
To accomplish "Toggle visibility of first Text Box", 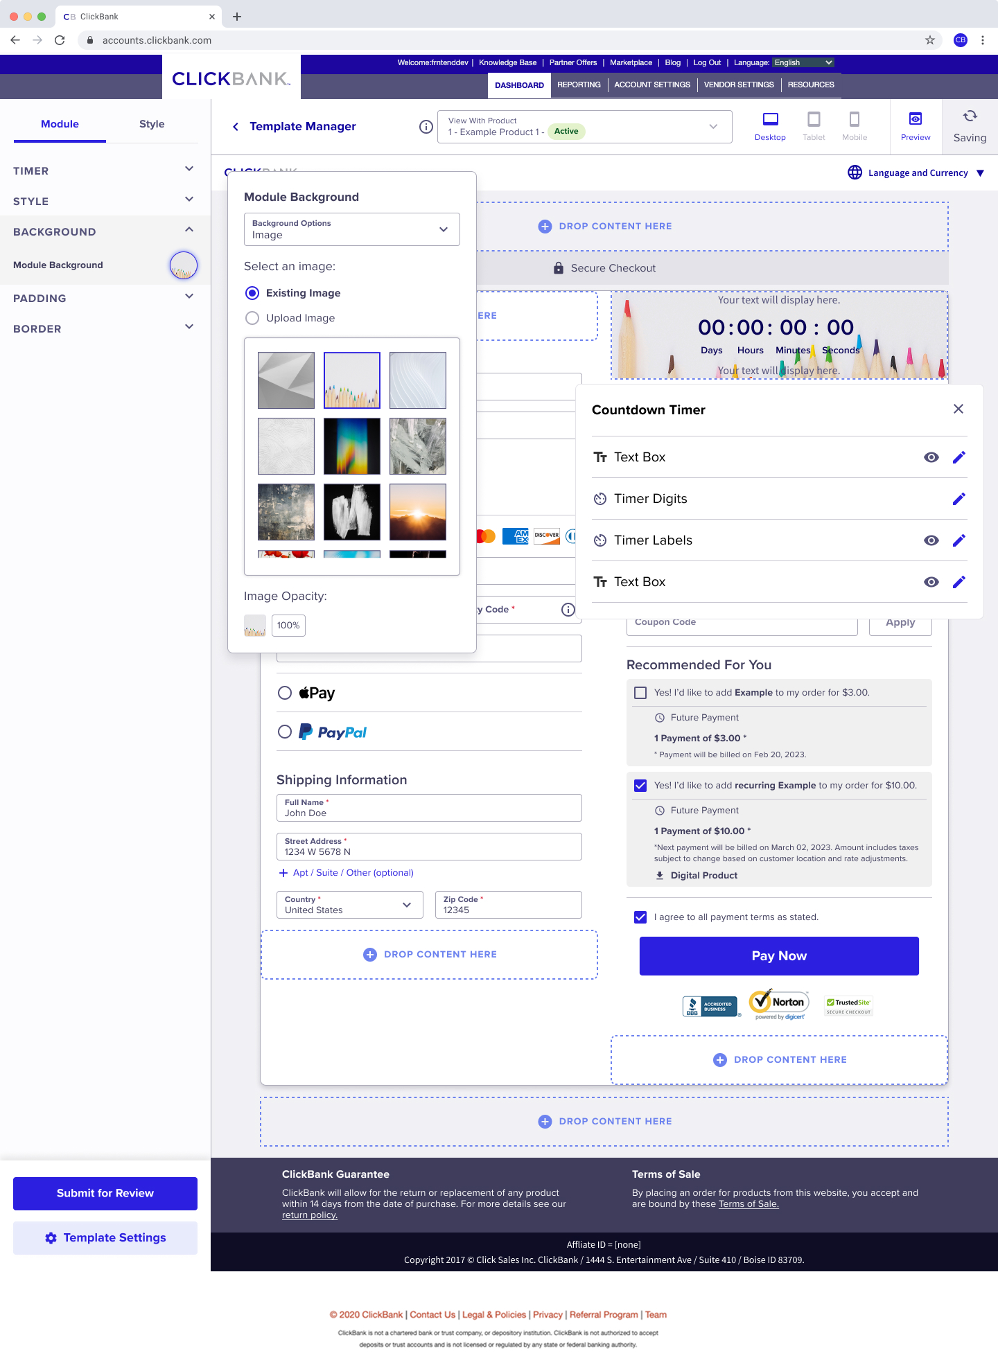I will pyautogui.click(x=931, y=457).
